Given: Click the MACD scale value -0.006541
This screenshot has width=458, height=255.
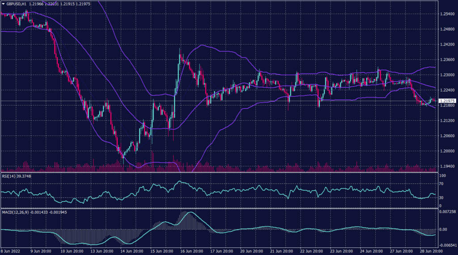Looking at the screenshot, I should pos(447,246).
